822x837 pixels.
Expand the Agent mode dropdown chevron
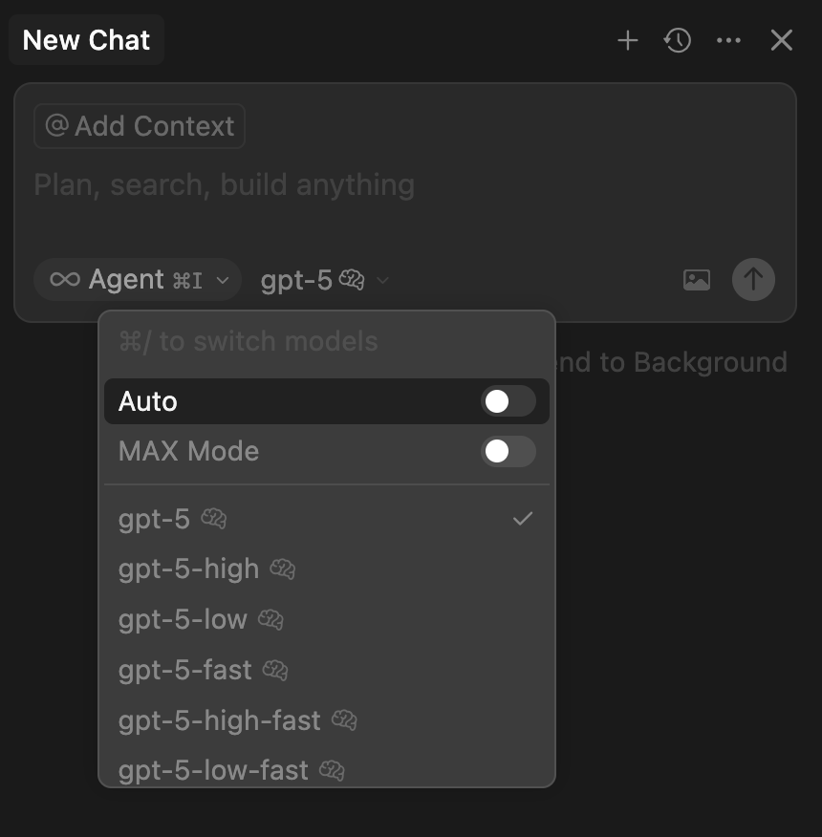(223, 280)
